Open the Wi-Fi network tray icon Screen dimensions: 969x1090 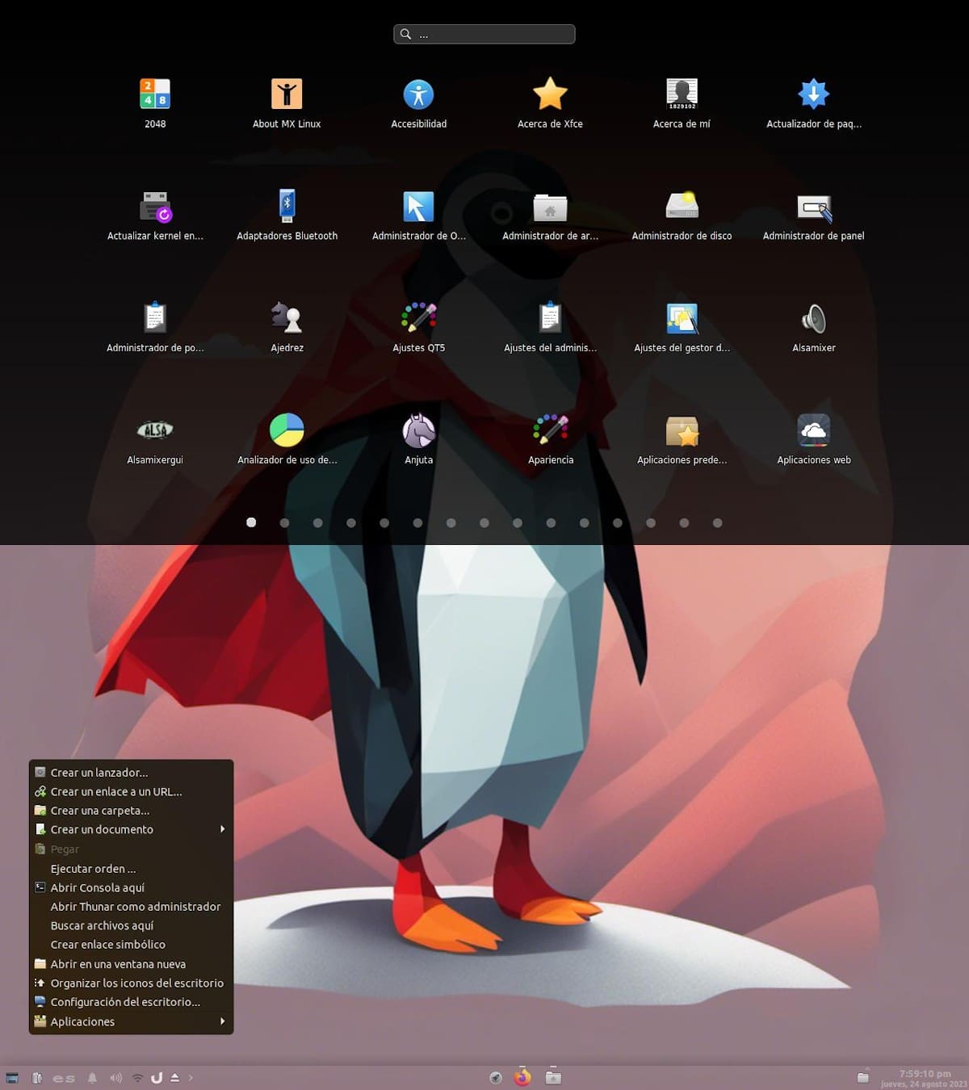(x=137, y=1078)
